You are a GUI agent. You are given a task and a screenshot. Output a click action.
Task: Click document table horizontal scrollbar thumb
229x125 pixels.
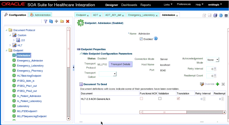[x=165, y=112]
